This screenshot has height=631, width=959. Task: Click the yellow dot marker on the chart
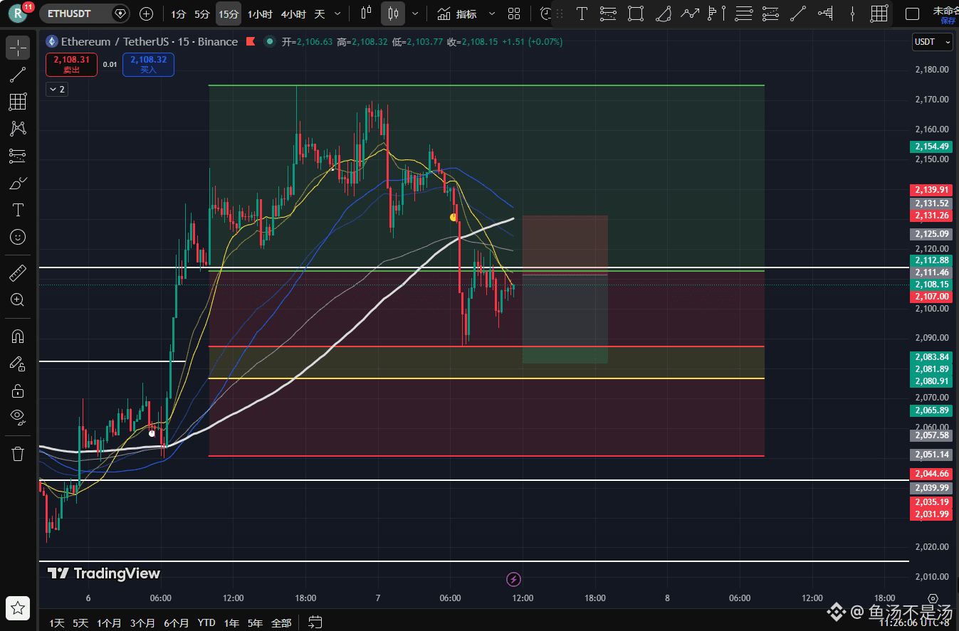(453, 217)
